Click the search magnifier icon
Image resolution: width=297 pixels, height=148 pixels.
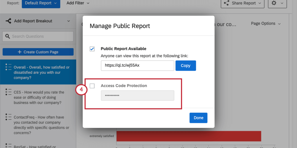click(x=7, y=36)
